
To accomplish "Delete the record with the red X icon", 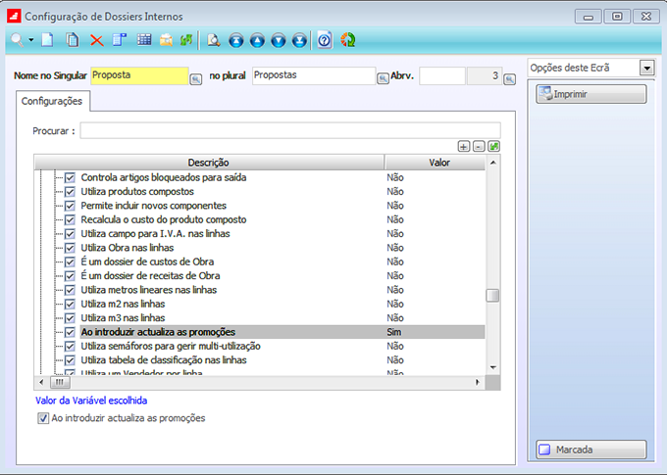I will 96,40.
